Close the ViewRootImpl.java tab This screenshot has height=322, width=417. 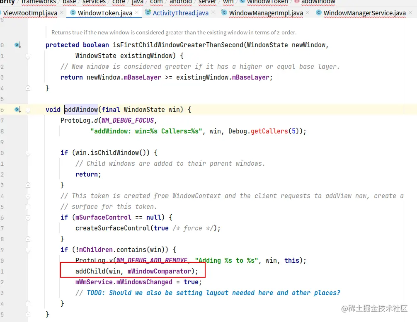point(62,12)
